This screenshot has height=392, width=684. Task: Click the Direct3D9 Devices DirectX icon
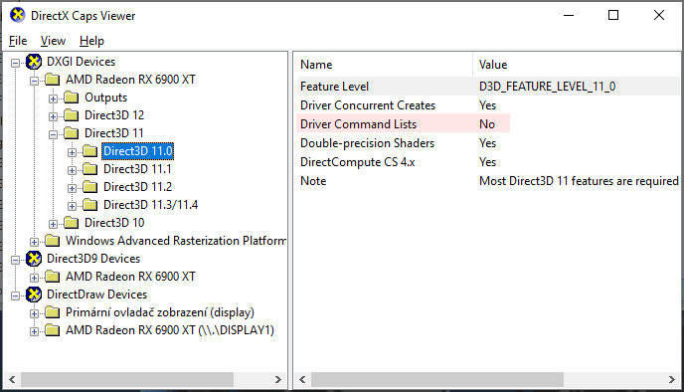[34, 259]
